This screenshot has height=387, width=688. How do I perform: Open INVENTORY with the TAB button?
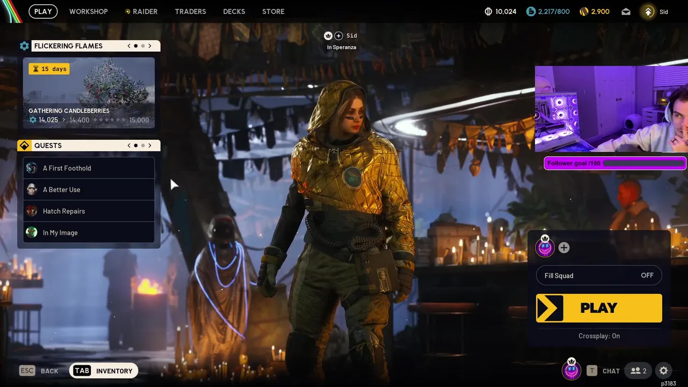tap(104, 371)
